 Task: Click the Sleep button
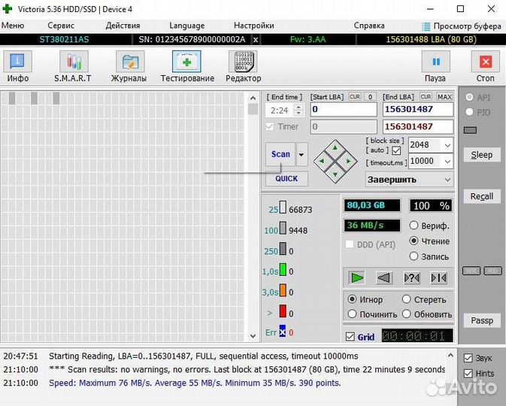click(x=481, y=155)
